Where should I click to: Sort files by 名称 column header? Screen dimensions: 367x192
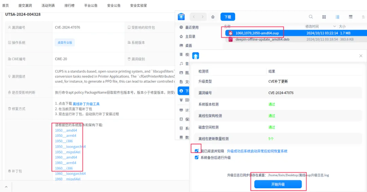click(x=227, y=26)
